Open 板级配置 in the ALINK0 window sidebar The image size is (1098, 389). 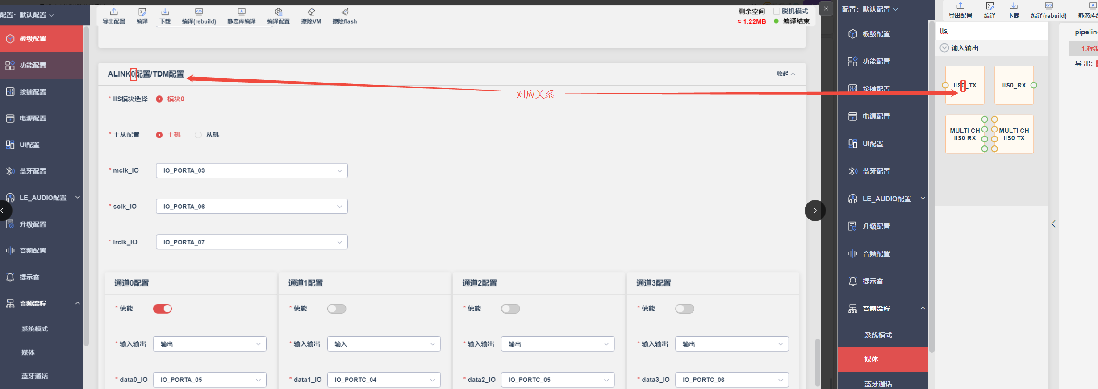[x=42, y=39]
